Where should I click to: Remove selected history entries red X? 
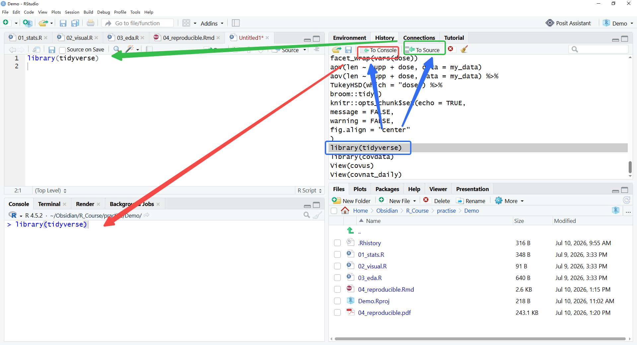click(x=450, y=49)
